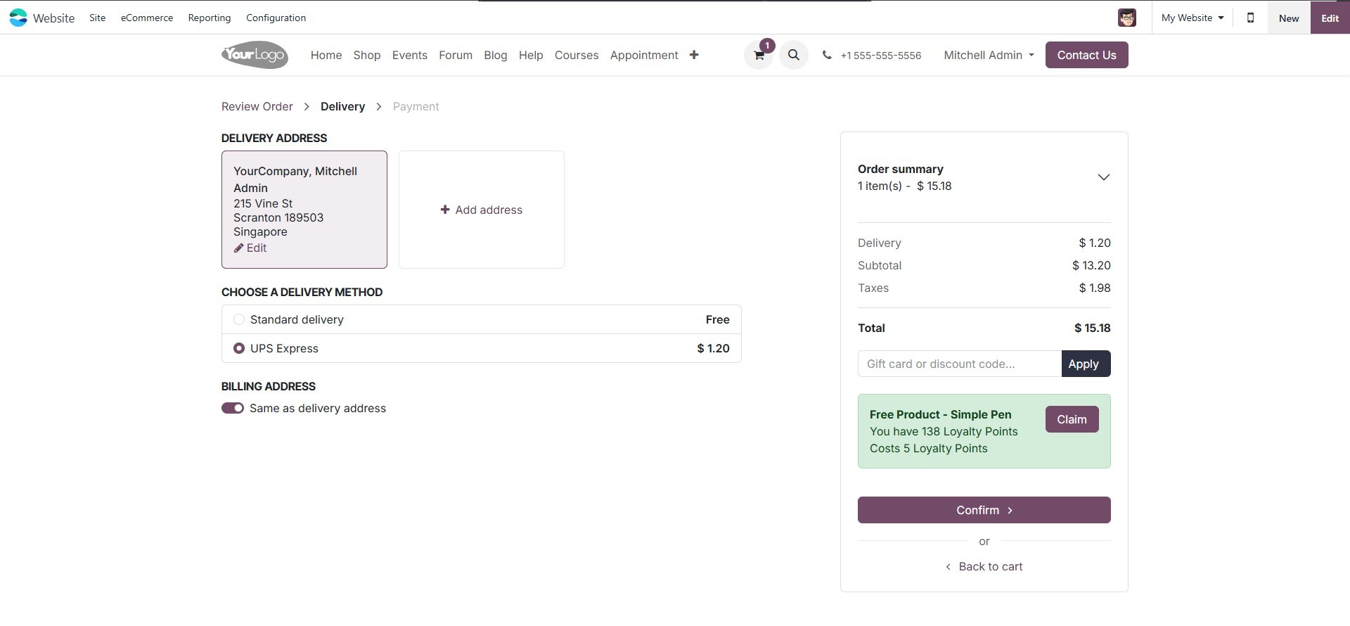Toggle mobile preview phone icon
1350x626 pixels.
(x=1250, y=18)
